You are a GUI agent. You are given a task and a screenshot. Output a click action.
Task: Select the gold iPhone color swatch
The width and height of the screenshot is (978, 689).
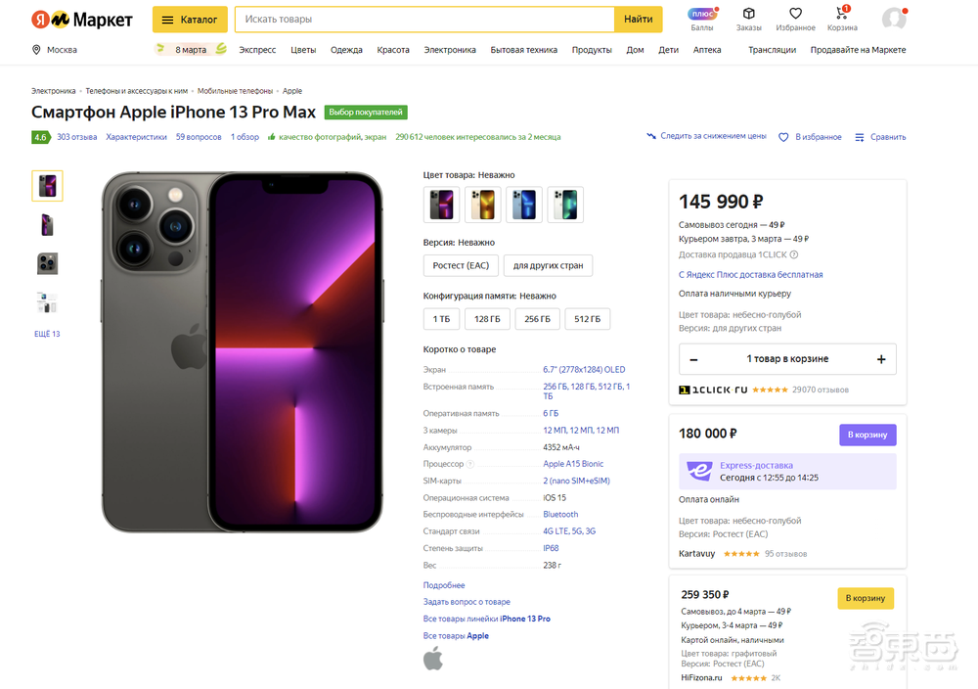coord(483,205)
